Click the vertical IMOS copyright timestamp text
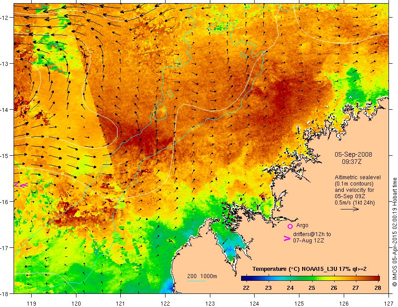 394,232
